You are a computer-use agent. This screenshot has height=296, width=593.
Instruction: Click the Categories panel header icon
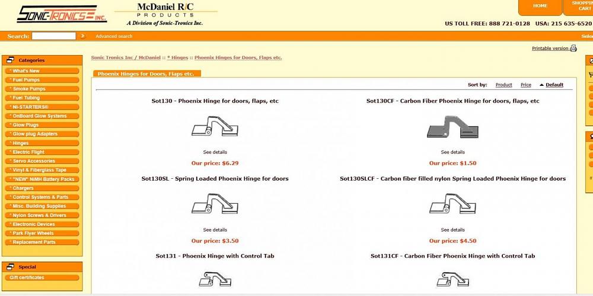pos(10,60)
